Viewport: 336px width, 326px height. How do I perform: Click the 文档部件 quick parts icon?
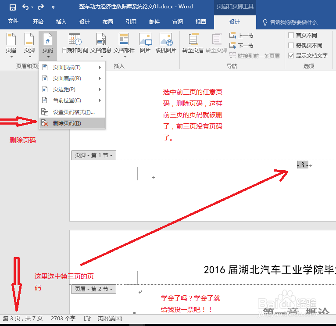(124, 39)
